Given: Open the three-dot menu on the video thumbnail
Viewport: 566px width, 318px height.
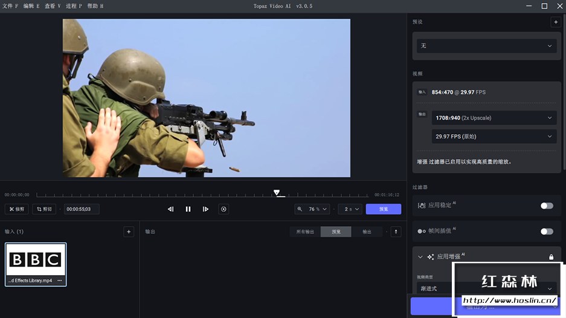Looking at the screenshot, I should point(59,281).
